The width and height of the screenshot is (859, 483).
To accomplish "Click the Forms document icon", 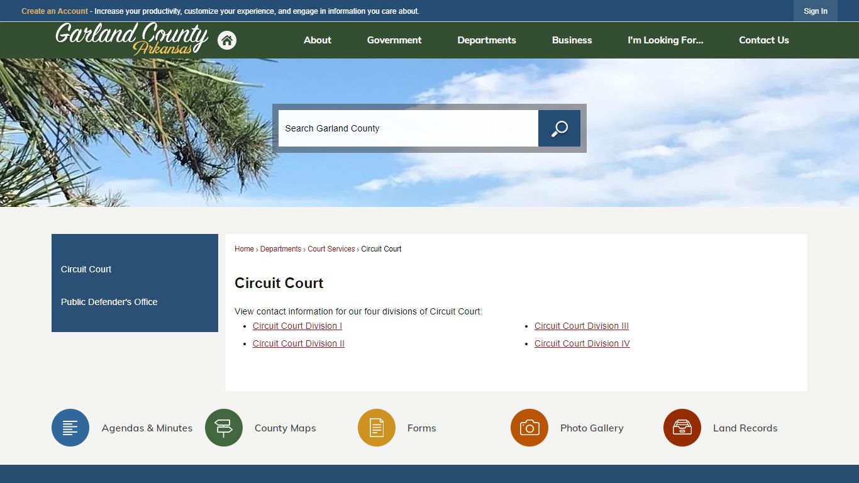I will 377,428.
